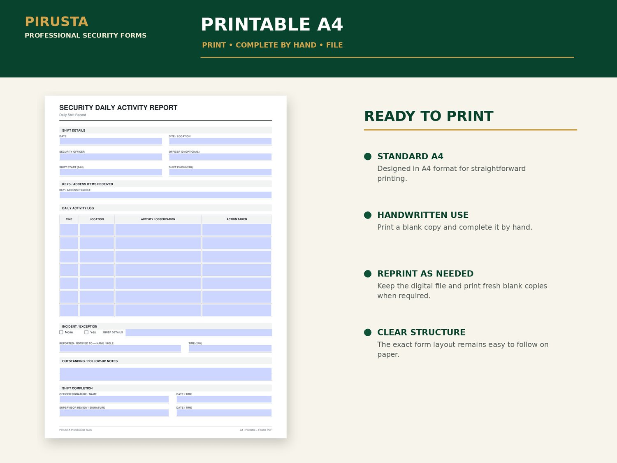Screen dimensions: 617x463
Task: Click the TIME column header in activity log
Action: (69, 219)
